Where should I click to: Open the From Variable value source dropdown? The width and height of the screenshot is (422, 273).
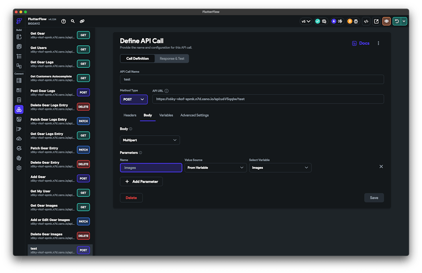tap(215, 168)
